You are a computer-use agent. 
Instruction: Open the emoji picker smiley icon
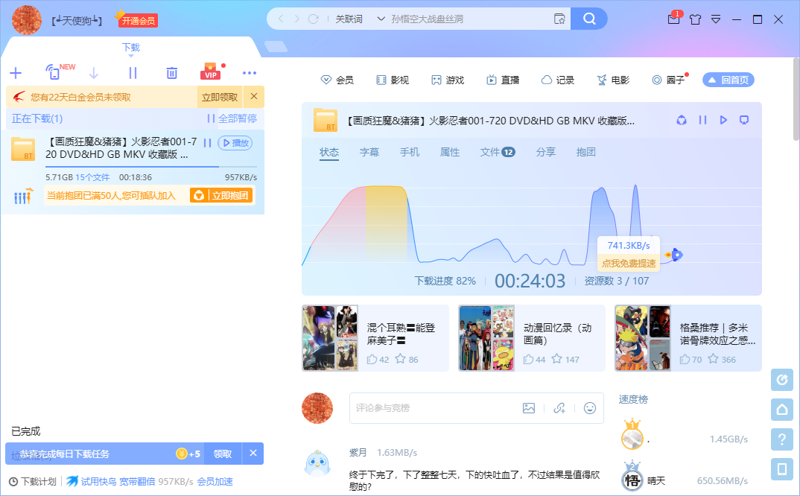tap(590, 408)
